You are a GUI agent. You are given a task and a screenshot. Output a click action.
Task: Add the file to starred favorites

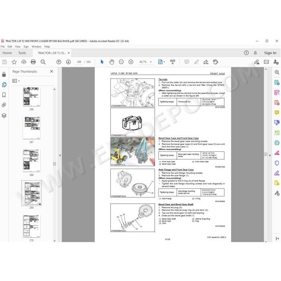[14, 62]
